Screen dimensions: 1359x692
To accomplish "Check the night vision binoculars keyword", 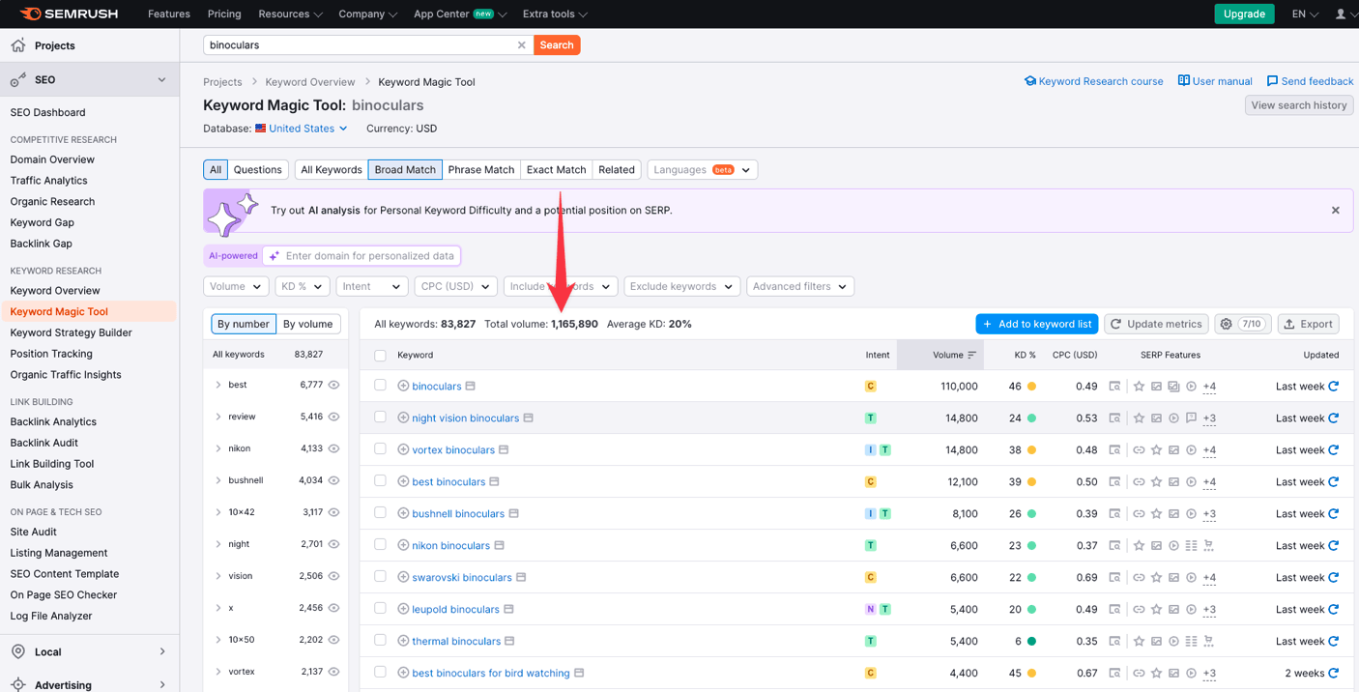I will click(x=380, y=418).
